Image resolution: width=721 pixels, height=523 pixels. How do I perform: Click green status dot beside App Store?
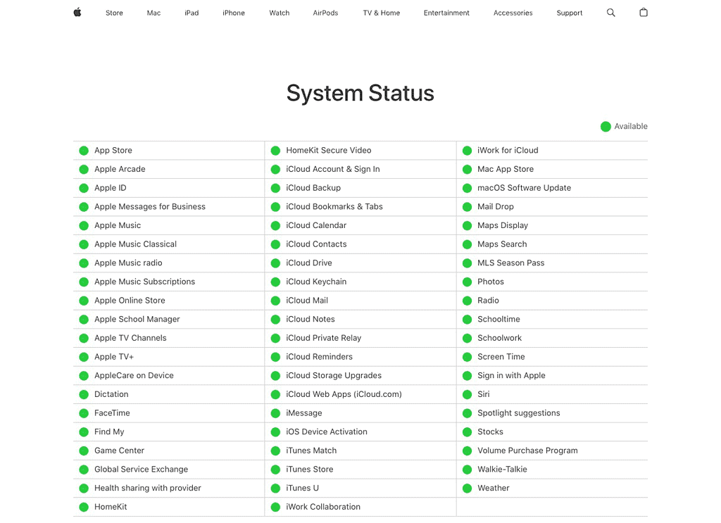tap(84, 151)
